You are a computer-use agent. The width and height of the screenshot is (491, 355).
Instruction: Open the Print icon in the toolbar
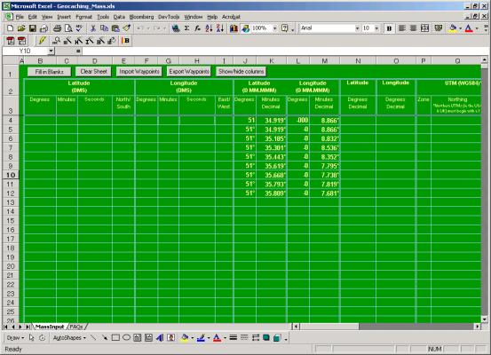pos(57,28)
